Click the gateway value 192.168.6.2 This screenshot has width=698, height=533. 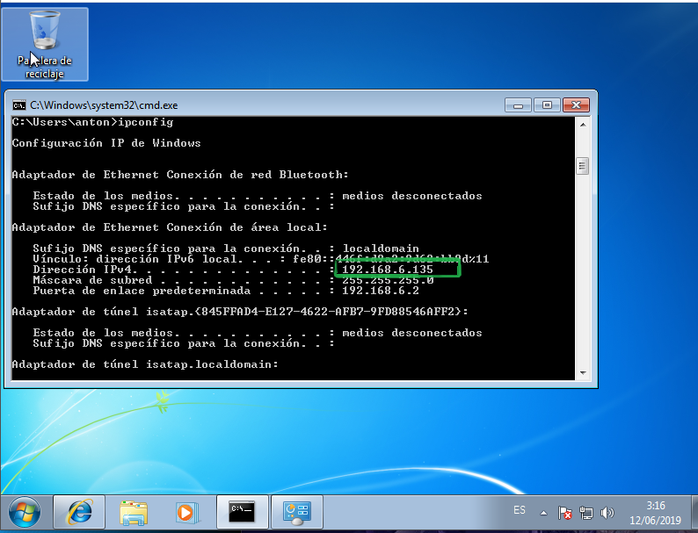point(381,291)
